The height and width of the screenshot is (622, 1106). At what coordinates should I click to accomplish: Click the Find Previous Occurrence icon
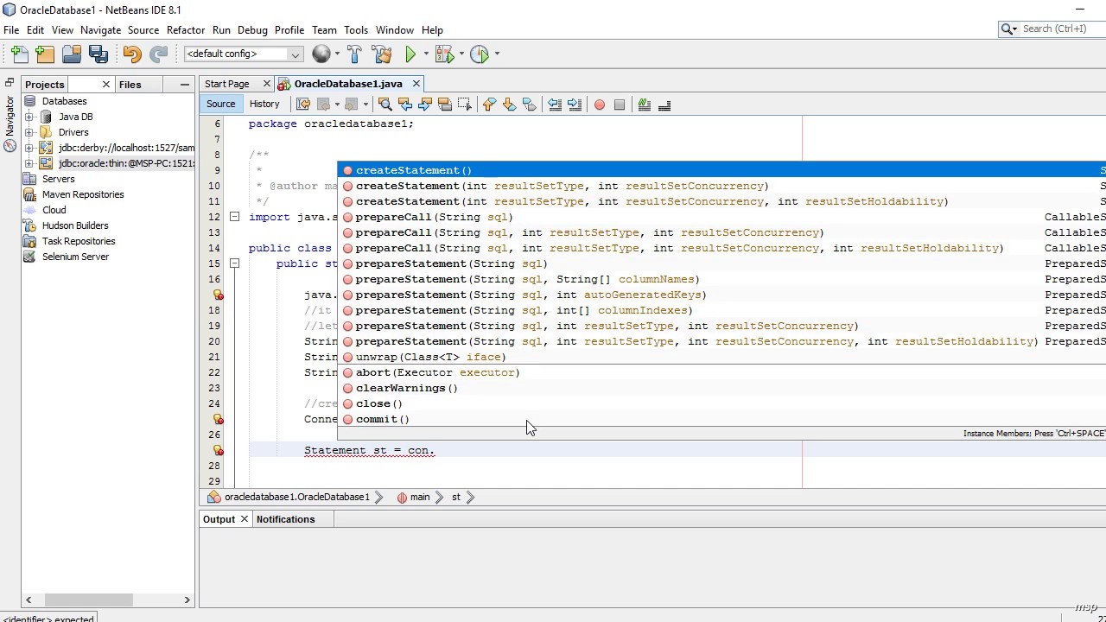point(405,105)
